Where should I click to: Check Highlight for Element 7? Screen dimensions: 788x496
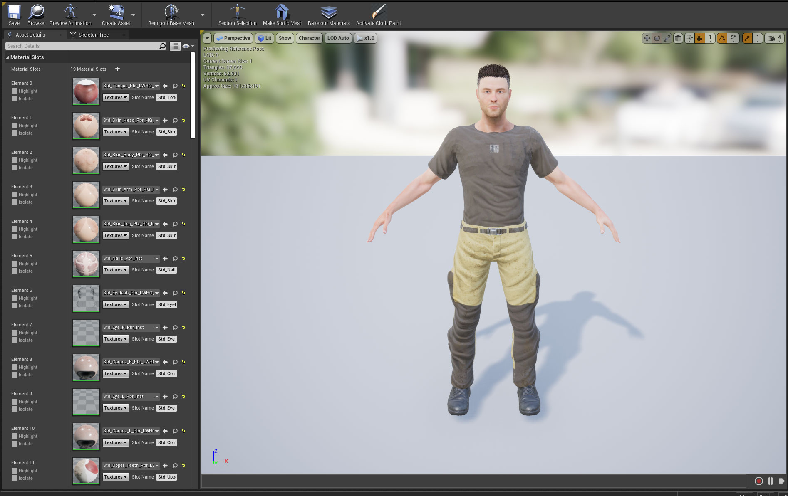pyautogui.click(x=15, y=333)
